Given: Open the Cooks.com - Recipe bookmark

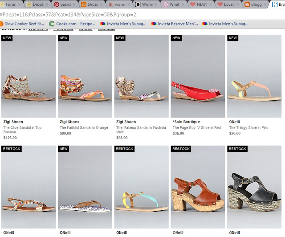Looking at the screenshot, I should click(x=72, y=24).
